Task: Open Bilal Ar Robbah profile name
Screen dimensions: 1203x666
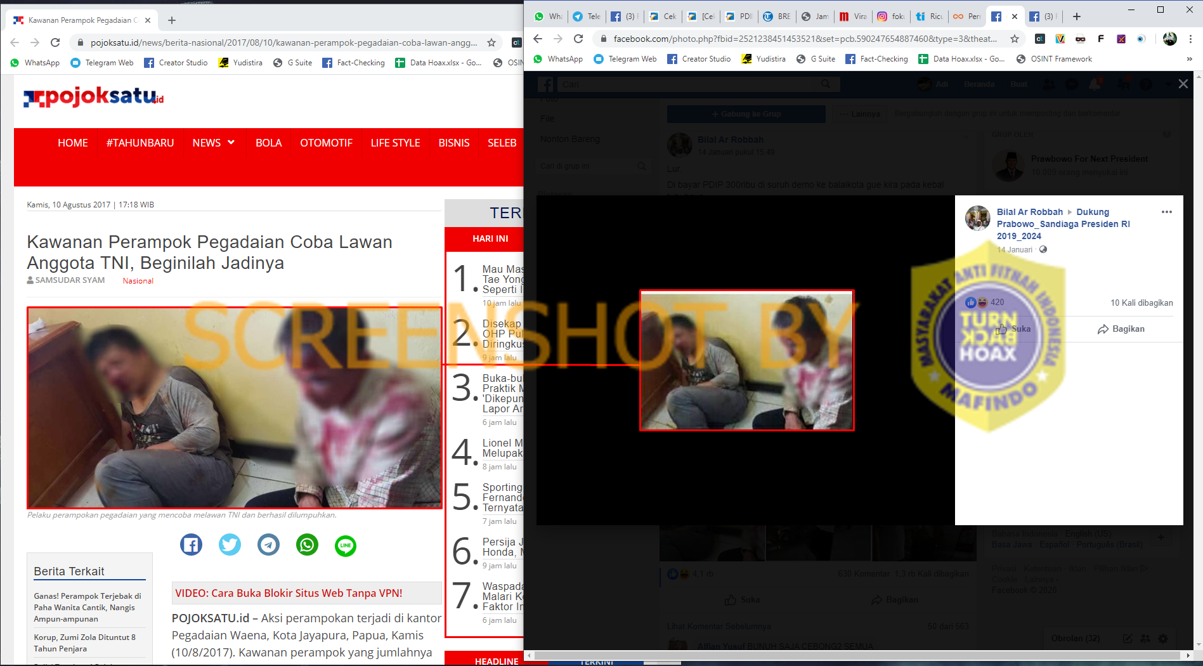Action: point(1029,212)
